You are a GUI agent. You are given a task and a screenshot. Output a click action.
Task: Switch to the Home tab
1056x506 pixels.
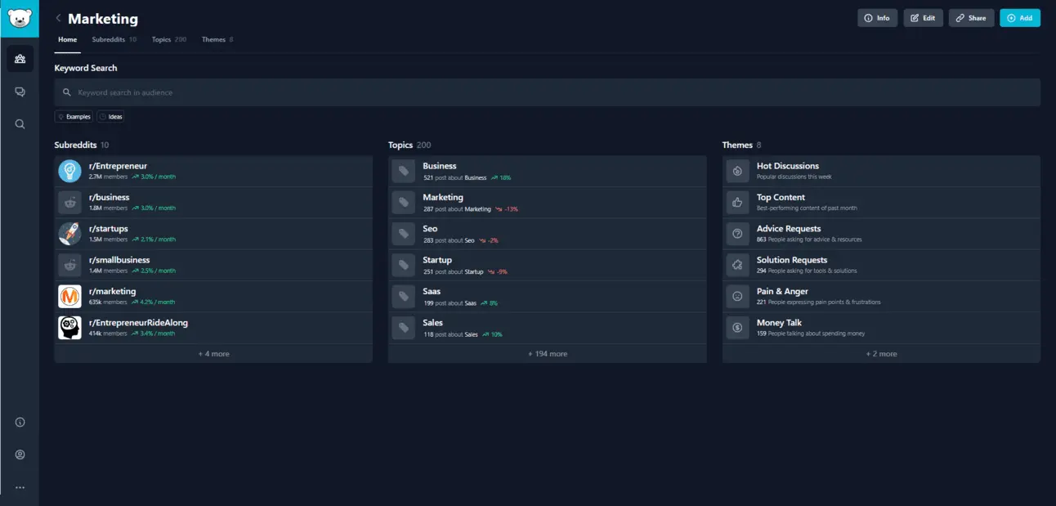click(68, 40)
